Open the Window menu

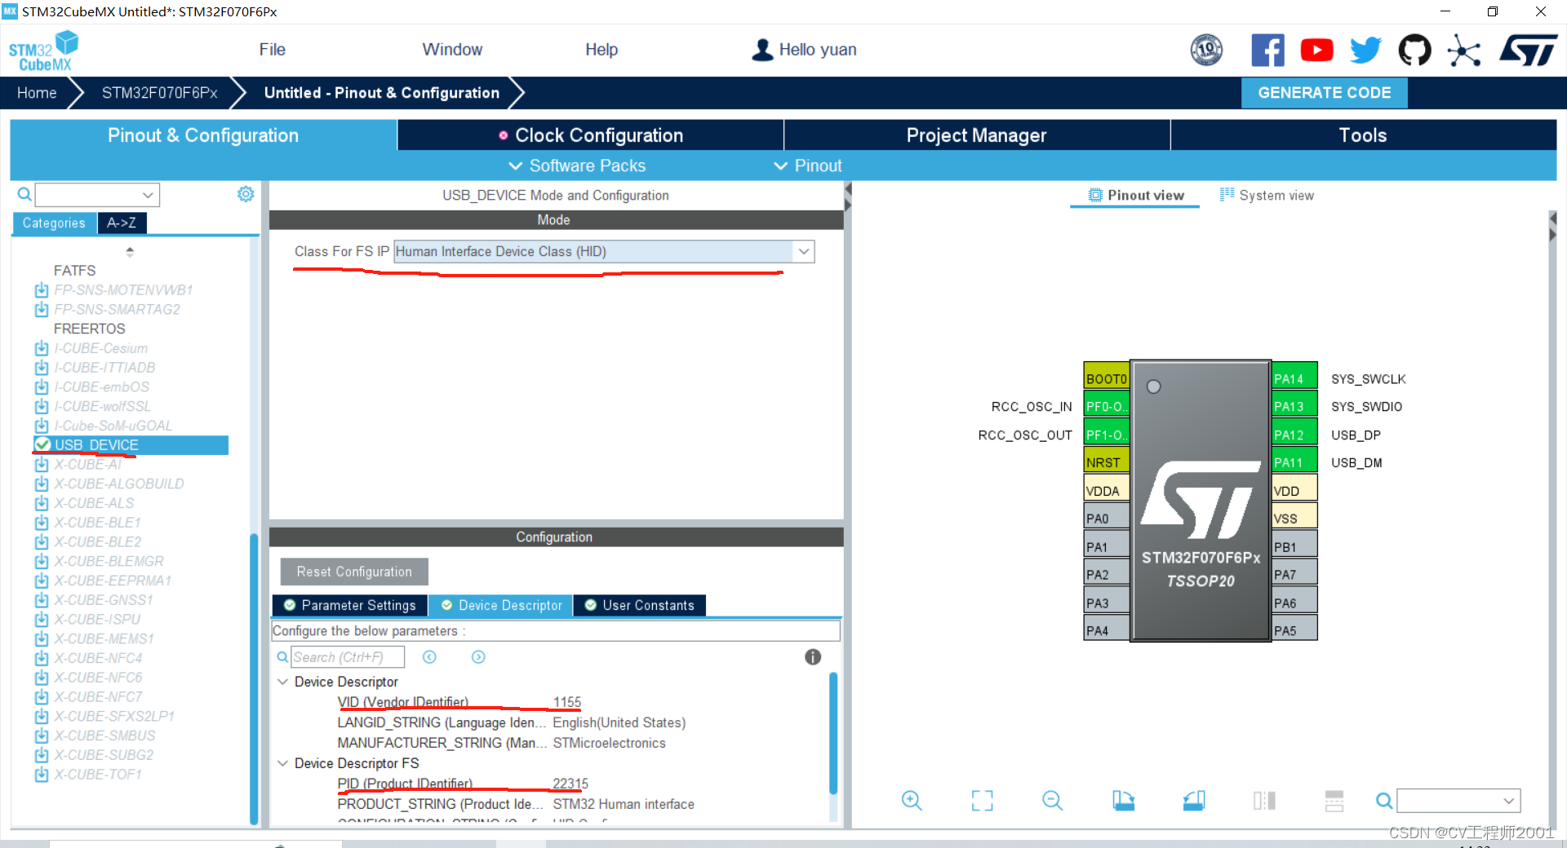tap(452, 50)
